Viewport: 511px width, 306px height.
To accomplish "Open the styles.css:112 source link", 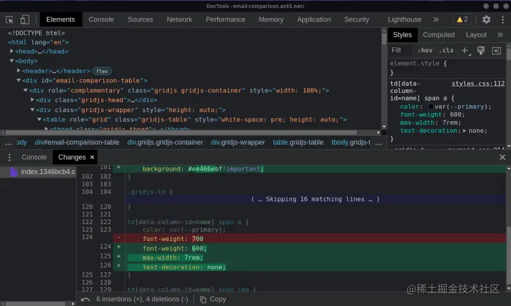I will click(478, 84).
